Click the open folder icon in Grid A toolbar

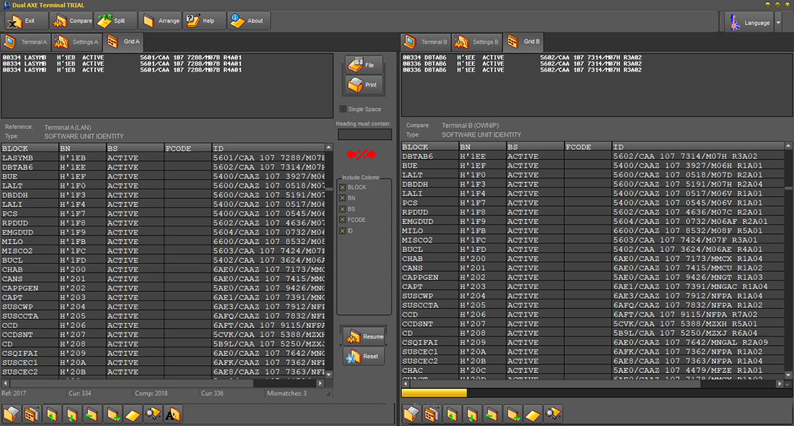pyautogui.click(x=13, y=415)
